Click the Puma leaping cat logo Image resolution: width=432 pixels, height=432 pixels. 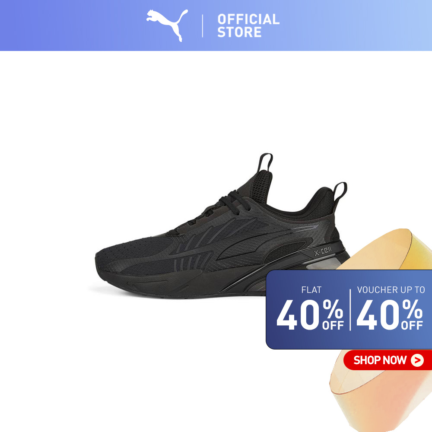tap(167, 25)
